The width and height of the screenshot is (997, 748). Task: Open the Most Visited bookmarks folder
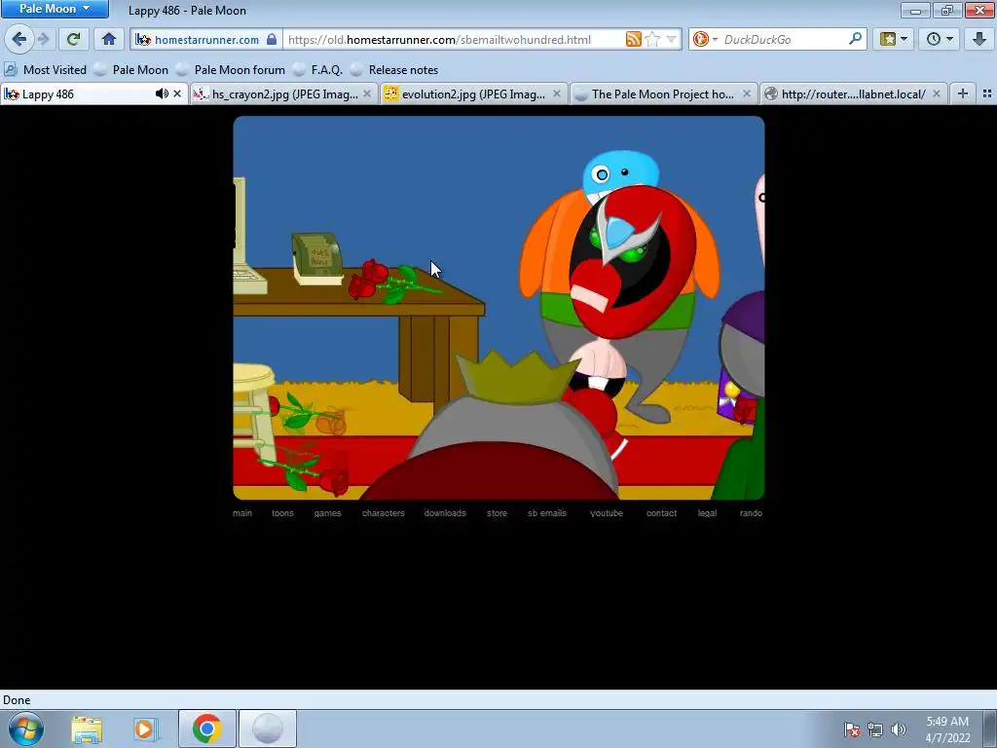pyautogui.click(x=45, y=70)
